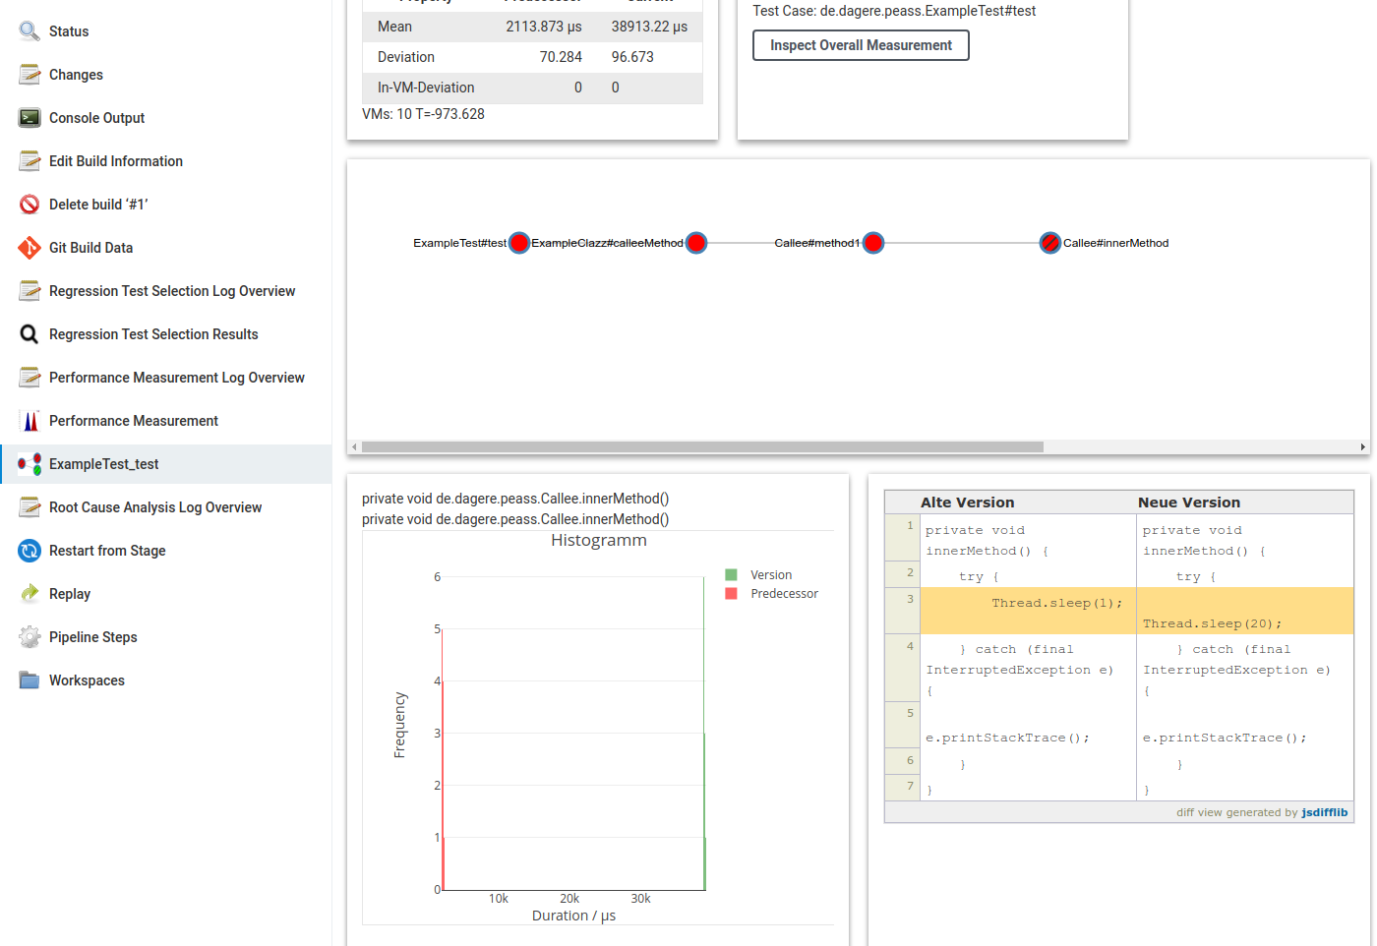Click the Replay arrow icon
This screenshot has height=946, width=1377.
[30, 594]
